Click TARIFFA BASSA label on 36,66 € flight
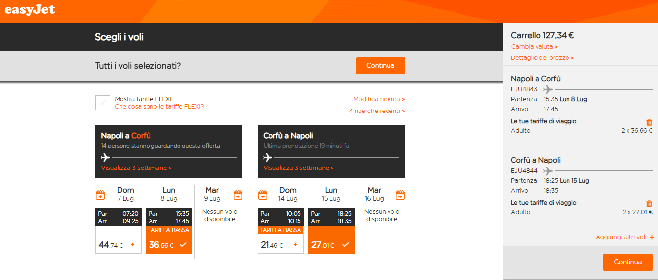This screenshot has width=658, height=280. [169, 230]
